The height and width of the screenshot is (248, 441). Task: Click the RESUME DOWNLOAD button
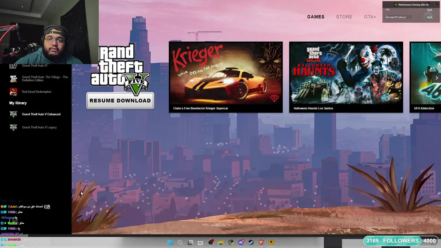coord(120,101)
